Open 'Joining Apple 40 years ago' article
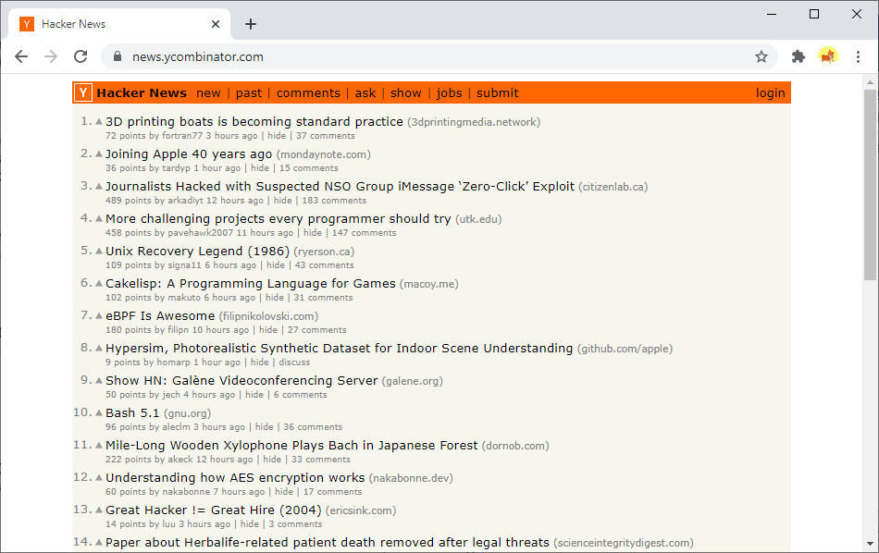This screenshot has height=553, width=879. 189,154
